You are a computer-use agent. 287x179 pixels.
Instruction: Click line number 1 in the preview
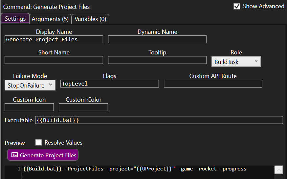point(19,169)
